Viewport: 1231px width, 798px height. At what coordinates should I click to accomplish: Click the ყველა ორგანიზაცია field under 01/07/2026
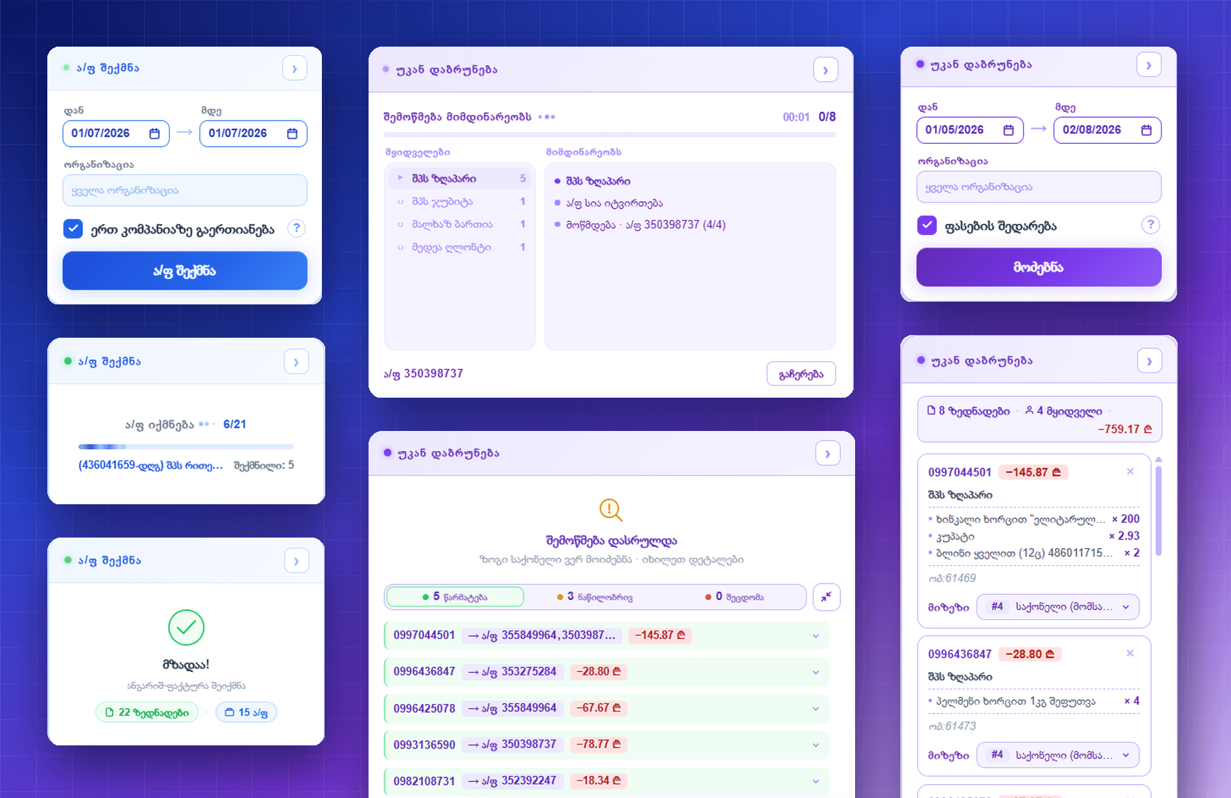pyautogui.click(x=185, y=191)
